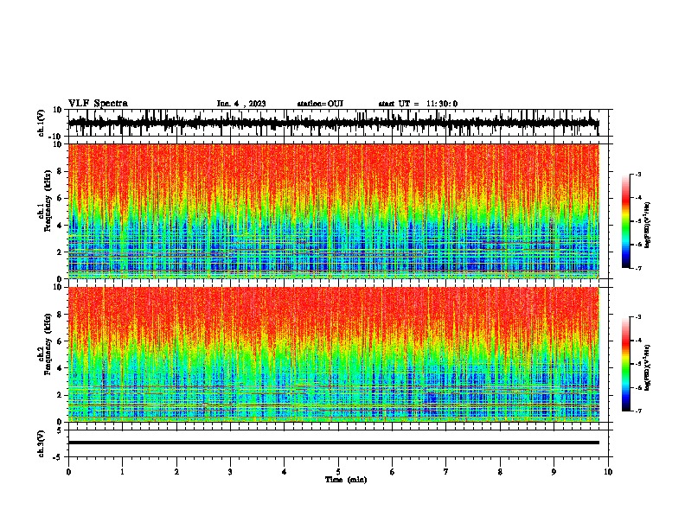Click ch.1(V) waveform axis "-10" tick label

pyautogui.click(x=56, y=137)
